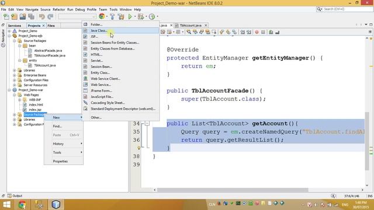Click the editor vertical scrollbar
This screenshot has height=210, width=374.
pos(367,141)
